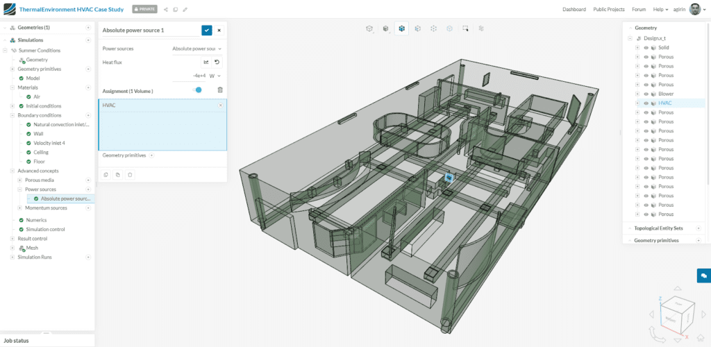This screenshot has width=711, height=347.
Task: Open the W unit dropdown
Action: (215, 76)
